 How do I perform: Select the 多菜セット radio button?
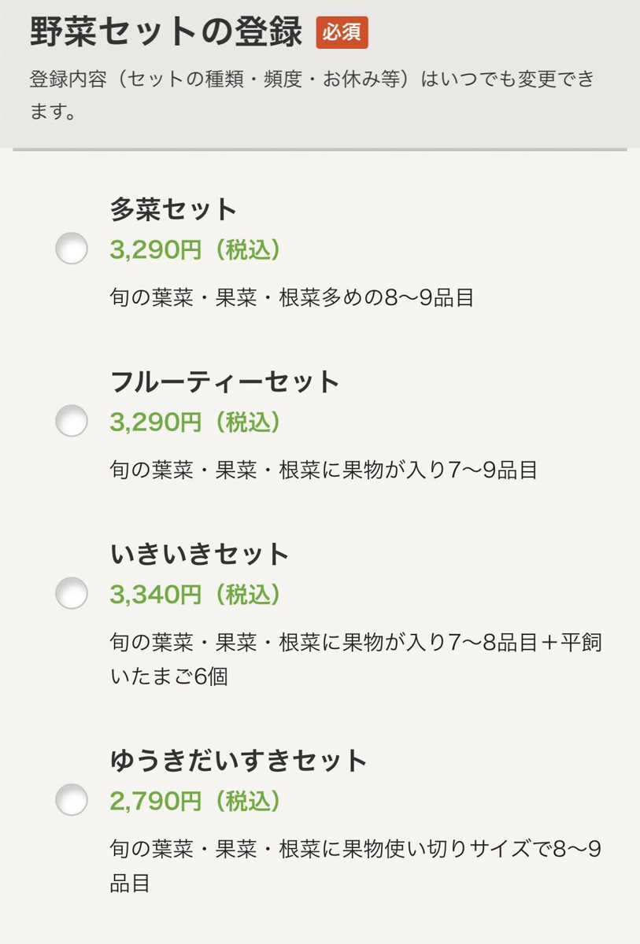pyautogui.click(x=72, y=249)
